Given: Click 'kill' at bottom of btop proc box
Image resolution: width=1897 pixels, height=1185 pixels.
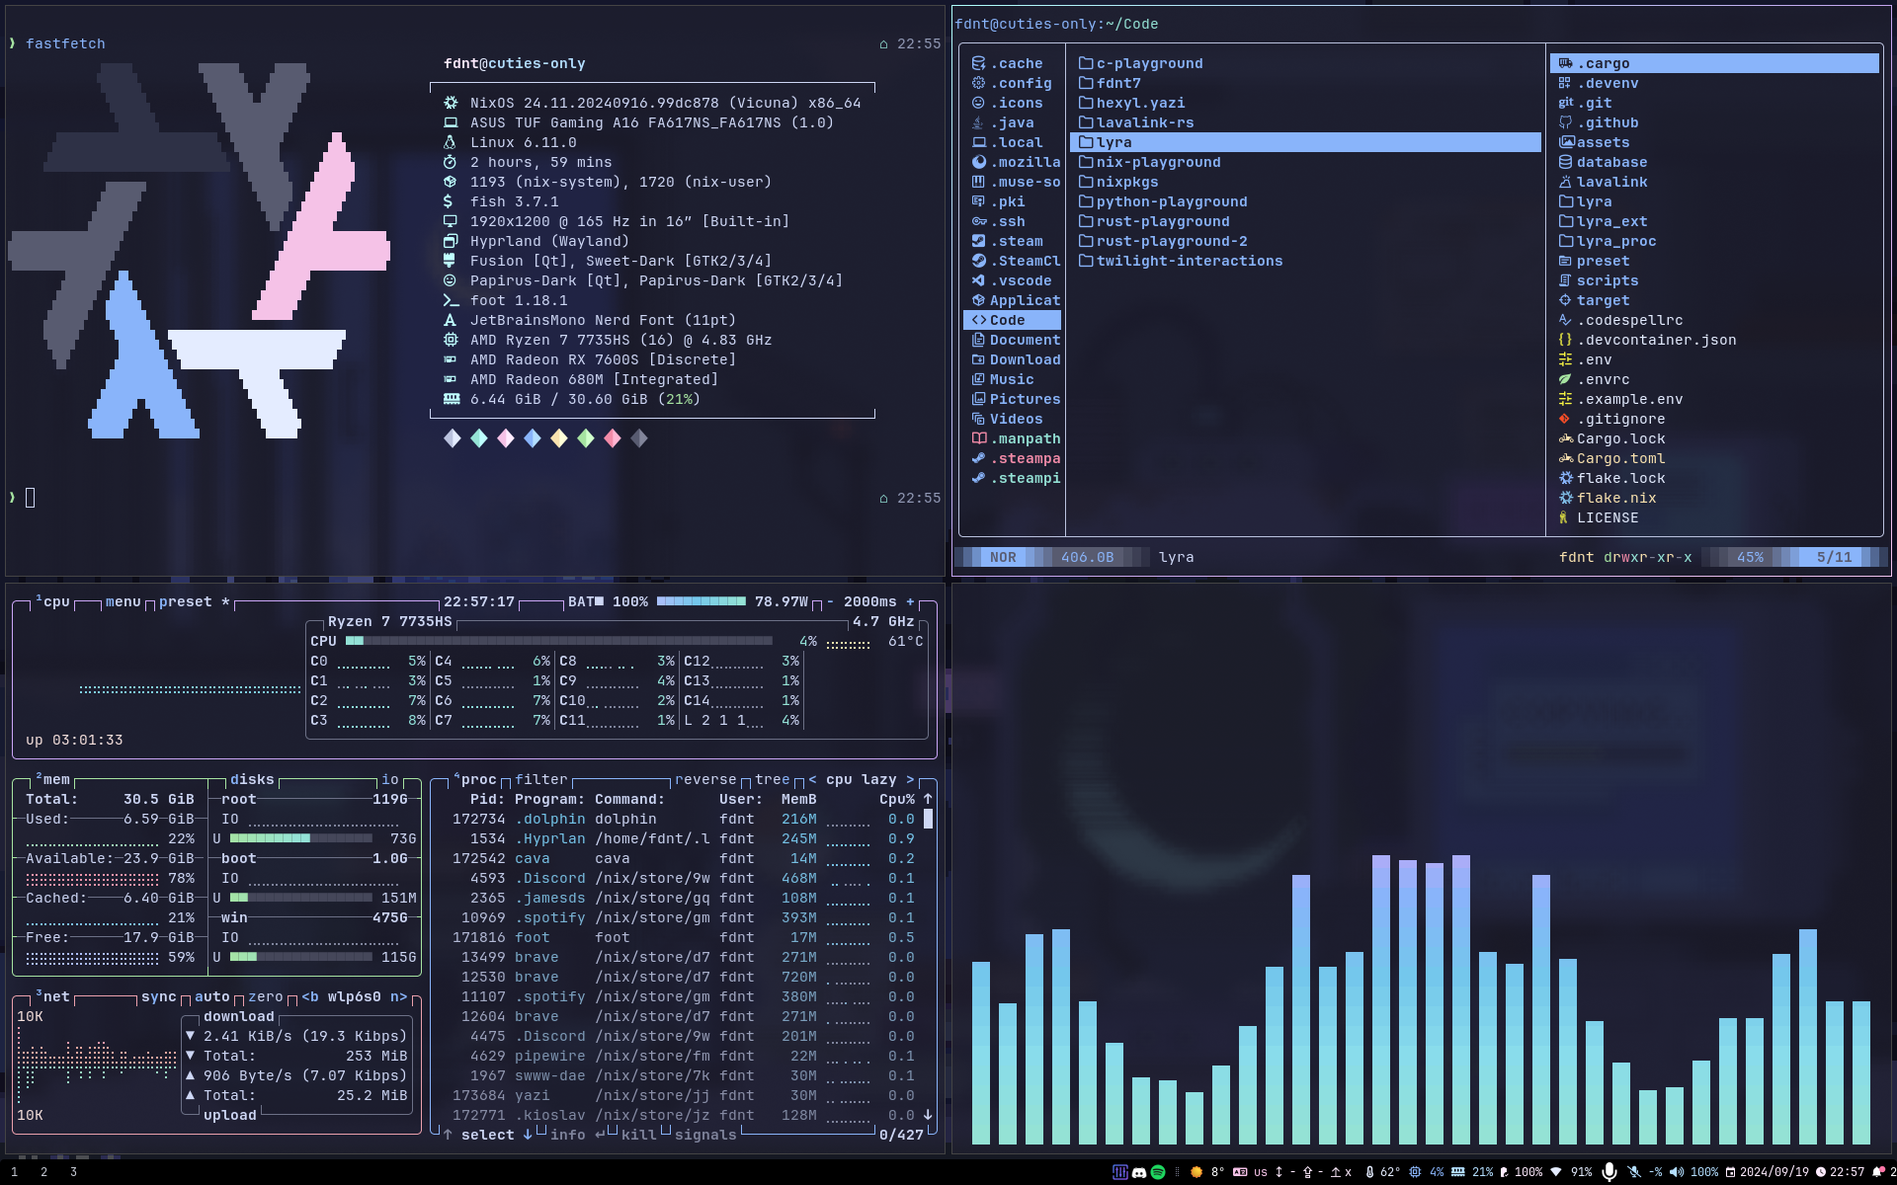Looking at the screenshot, I should 638,1135.
